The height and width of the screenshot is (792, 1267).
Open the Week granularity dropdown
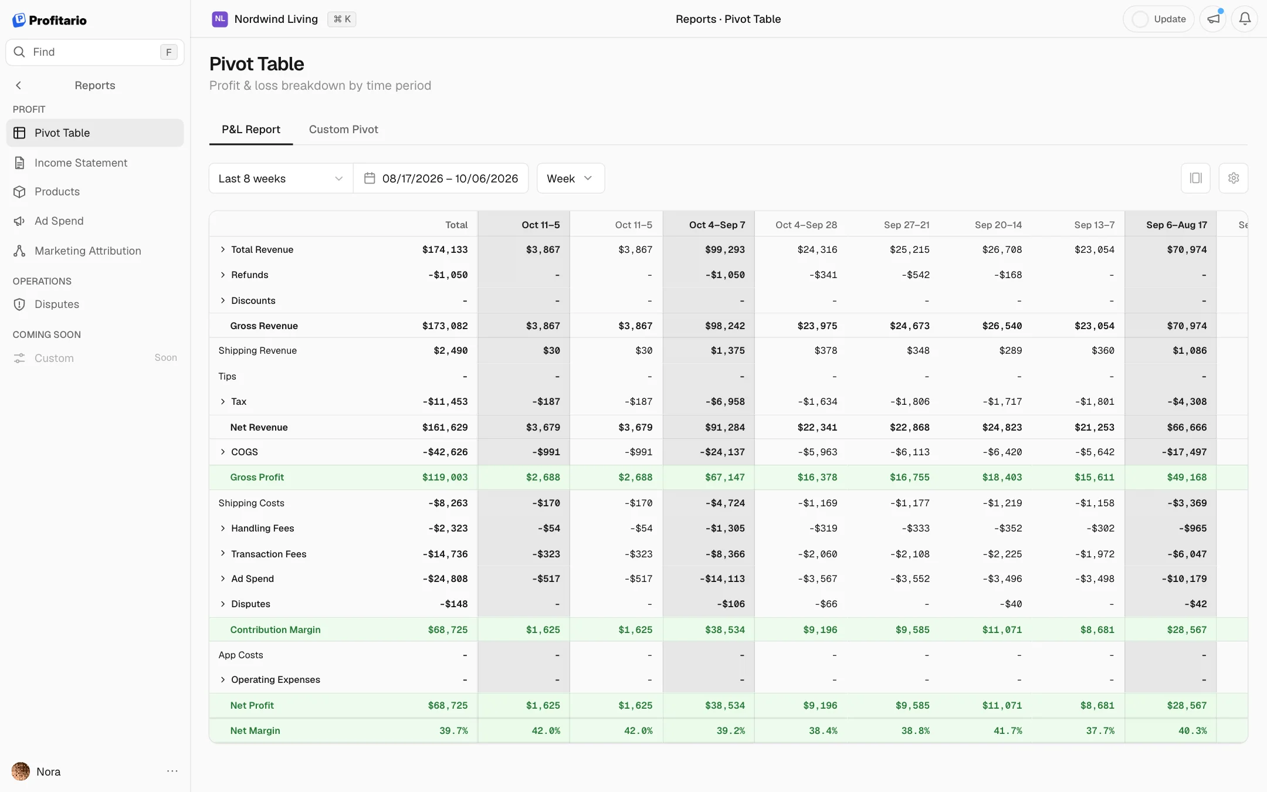click(x=571, y=178)
